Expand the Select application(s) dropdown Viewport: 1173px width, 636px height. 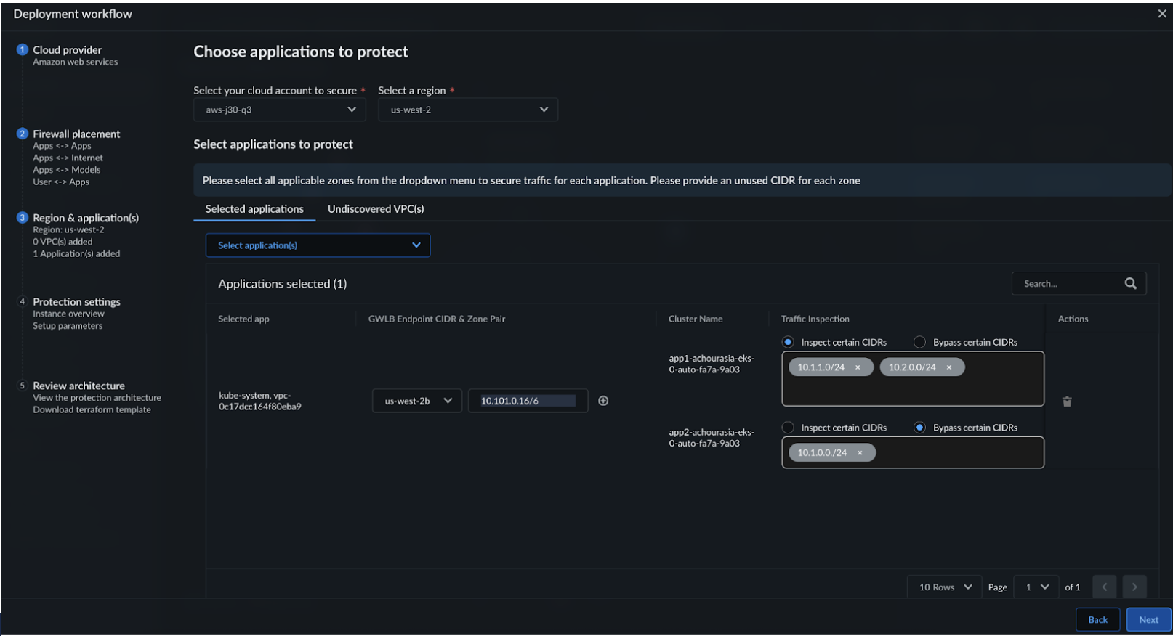coord(318,245)
